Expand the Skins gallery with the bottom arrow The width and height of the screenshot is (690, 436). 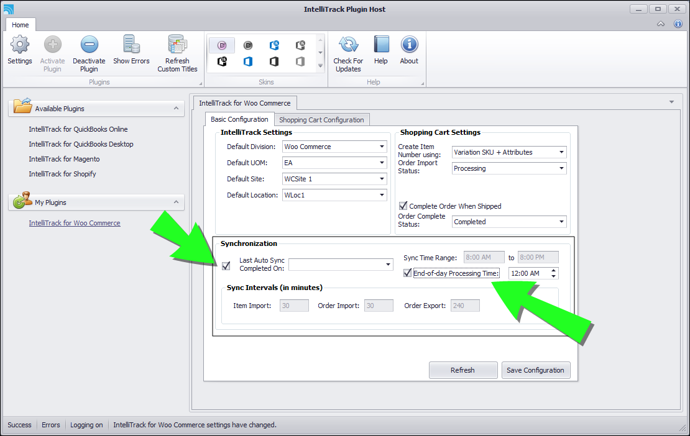(320, 66)
